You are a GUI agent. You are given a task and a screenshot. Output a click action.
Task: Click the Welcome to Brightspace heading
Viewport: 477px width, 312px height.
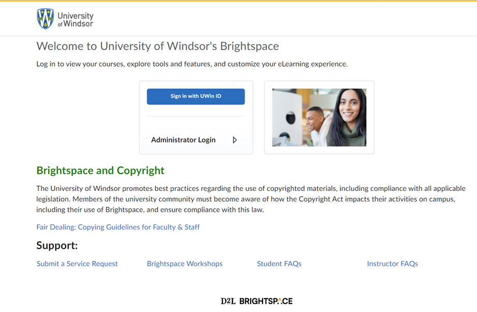[157, 46]
